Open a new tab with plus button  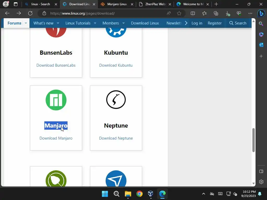pyautogui.click(x=216, y=4)
